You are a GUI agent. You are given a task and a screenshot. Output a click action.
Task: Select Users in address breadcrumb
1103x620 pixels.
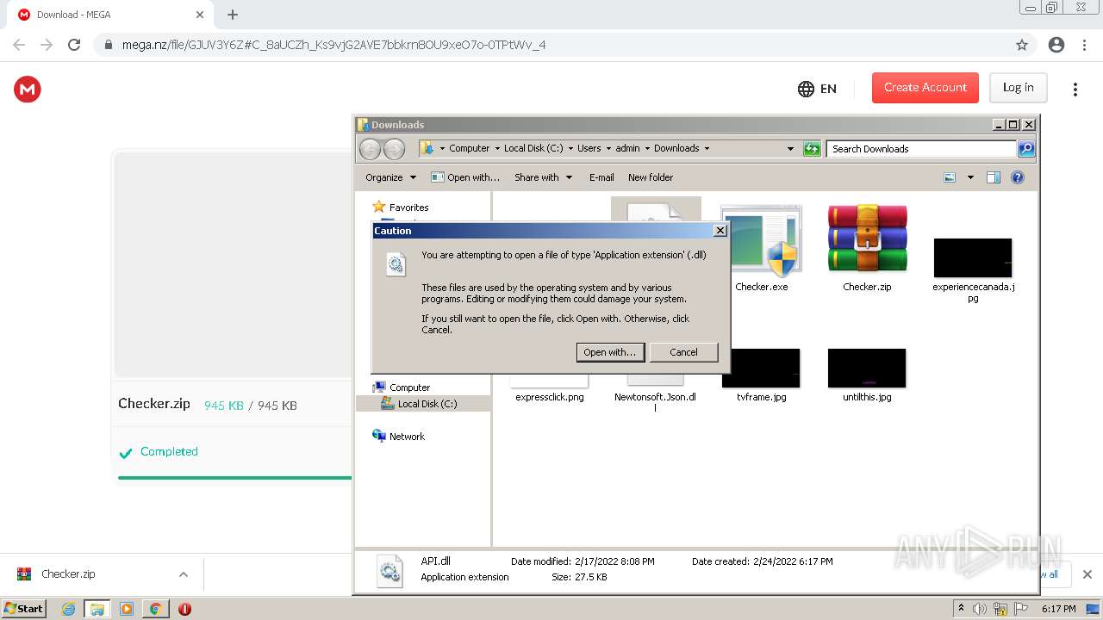click(x=589, y=148)
